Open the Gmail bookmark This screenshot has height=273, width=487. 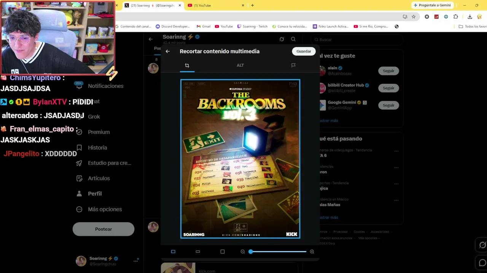coord(204,27)
